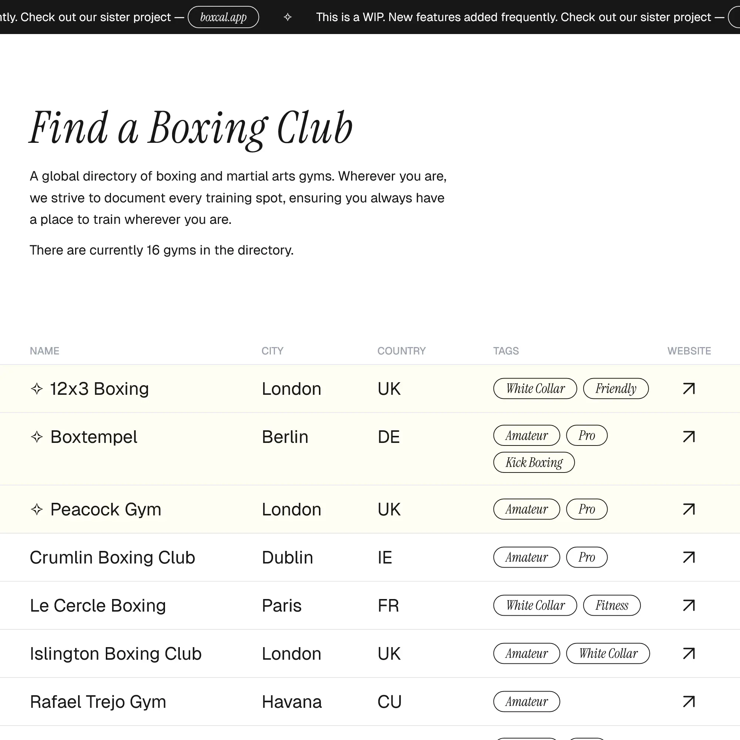Toggle the Friendly tag pill
Image resolution: width=740 pixels, height=740 pixels.
[616, 388]
